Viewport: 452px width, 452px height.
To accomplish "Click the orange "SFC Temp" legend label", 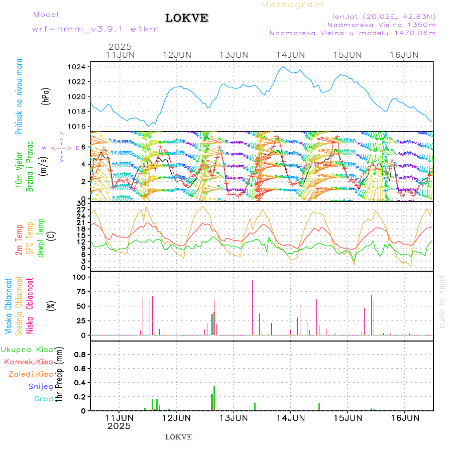I will [30, 238].
